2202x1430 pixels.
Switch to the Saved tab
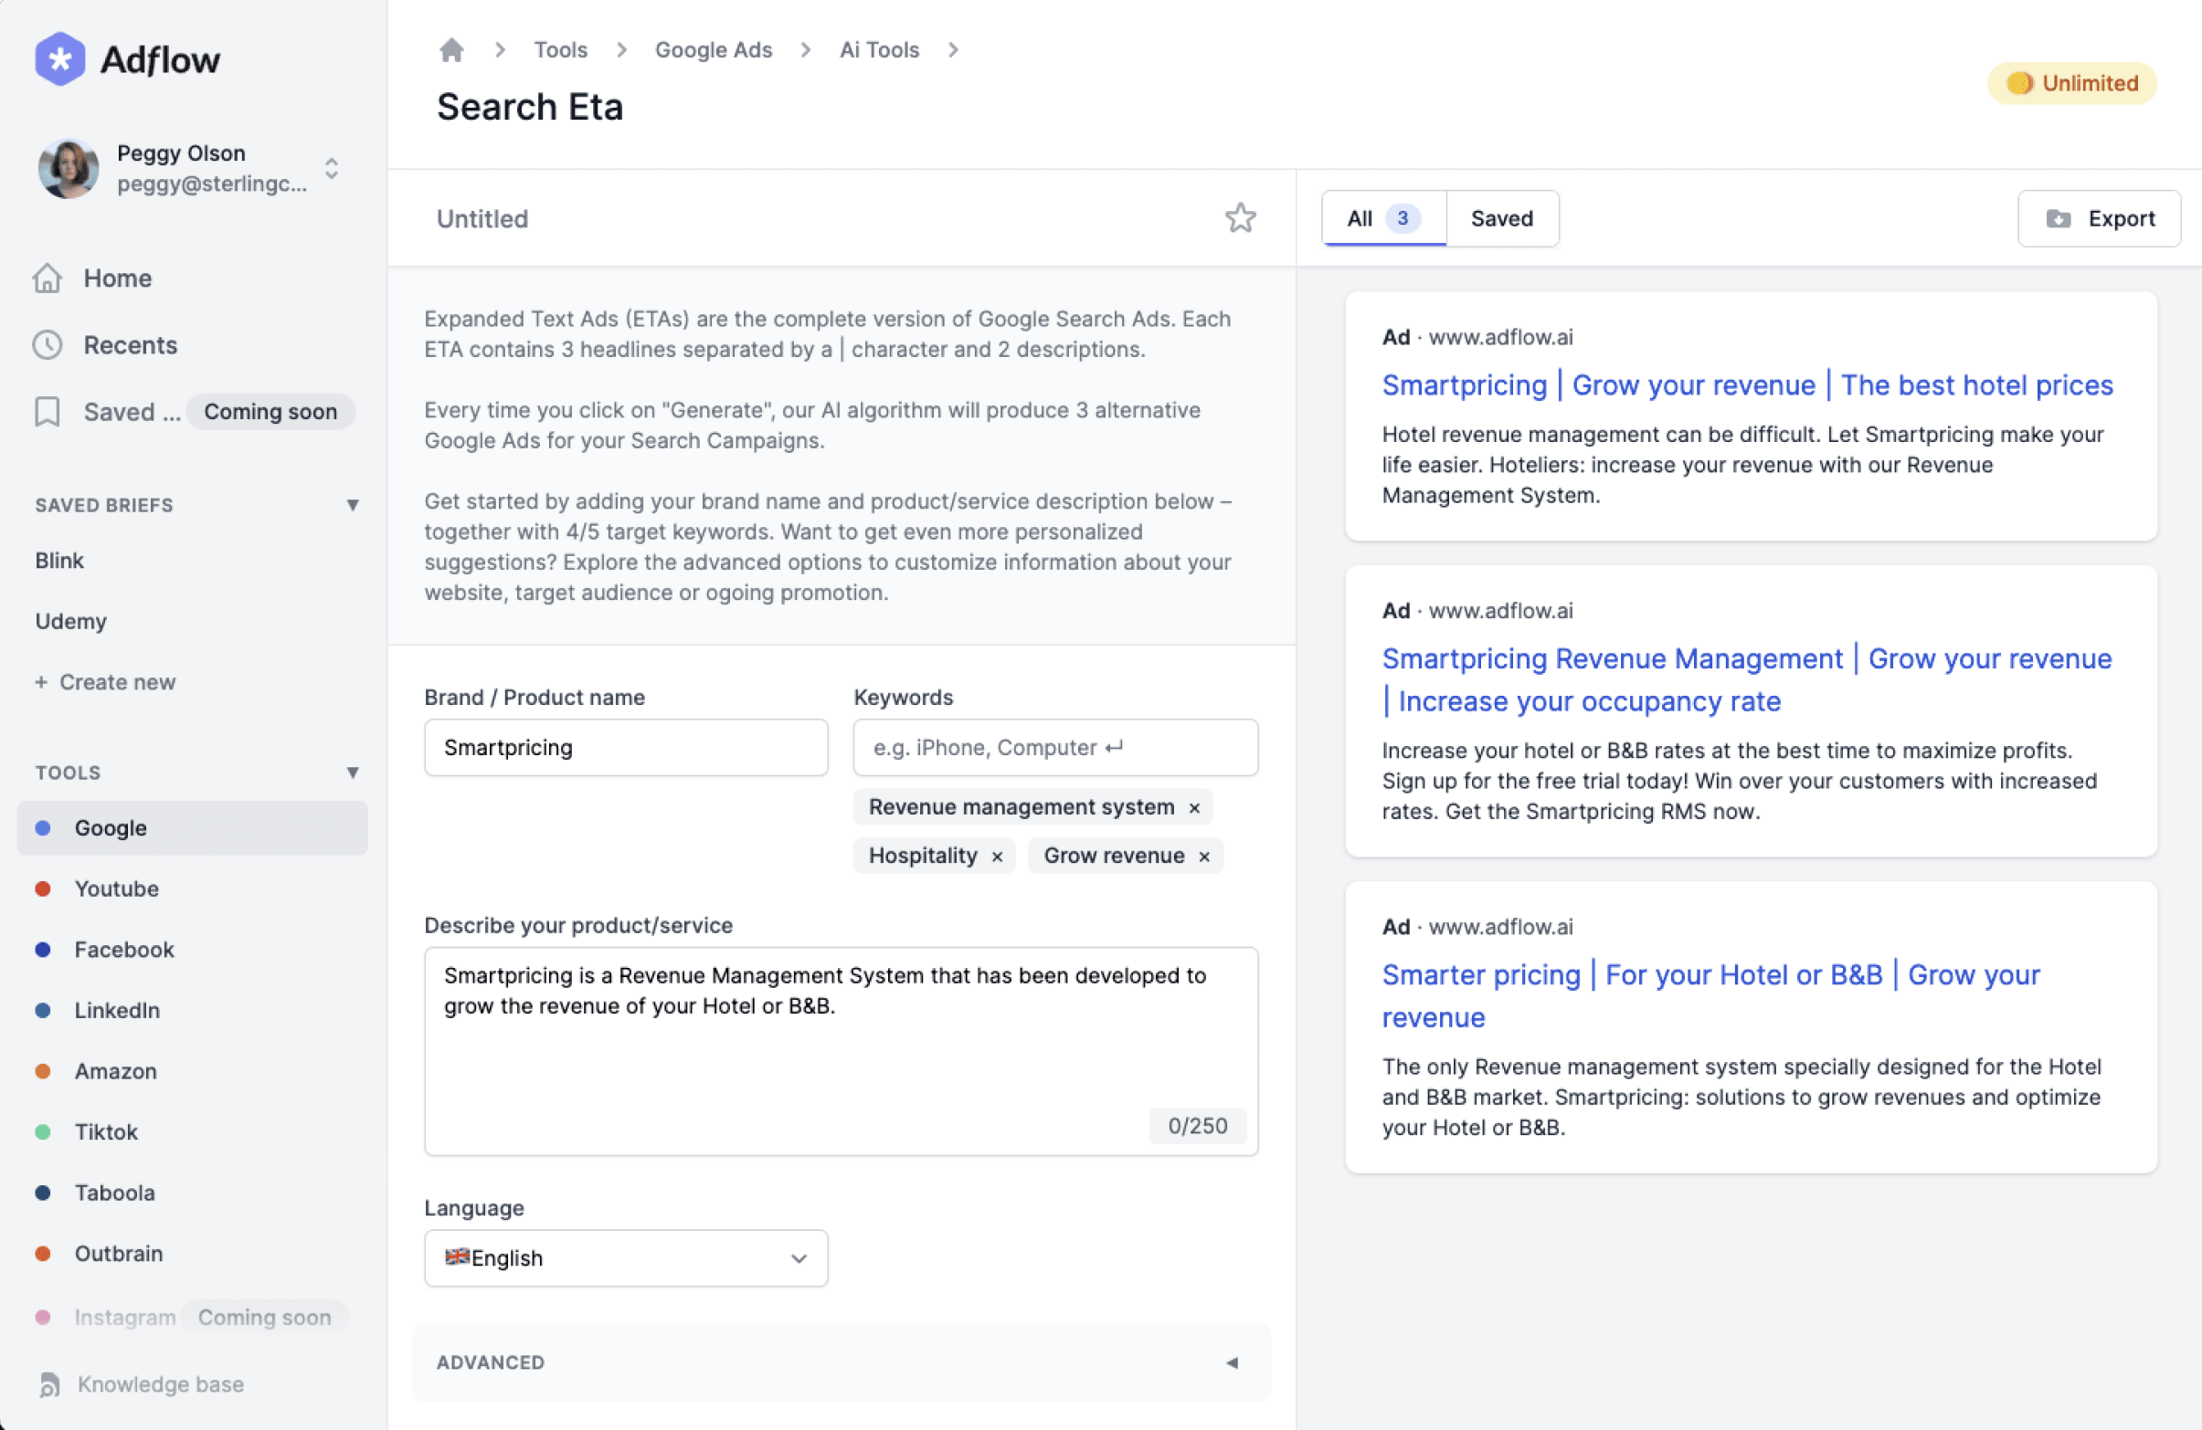[1501, 218]
